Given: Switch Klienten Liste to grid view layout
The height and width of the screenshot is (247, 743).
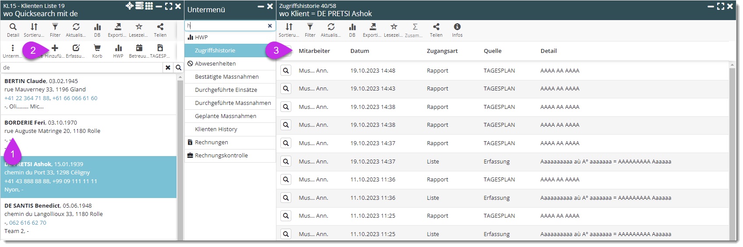Looking at the screenshot, I should coord(149,6).
